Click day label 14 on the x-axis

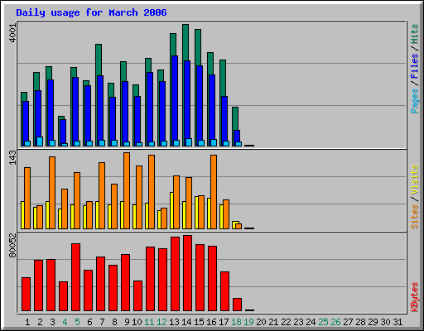(186, 322)
